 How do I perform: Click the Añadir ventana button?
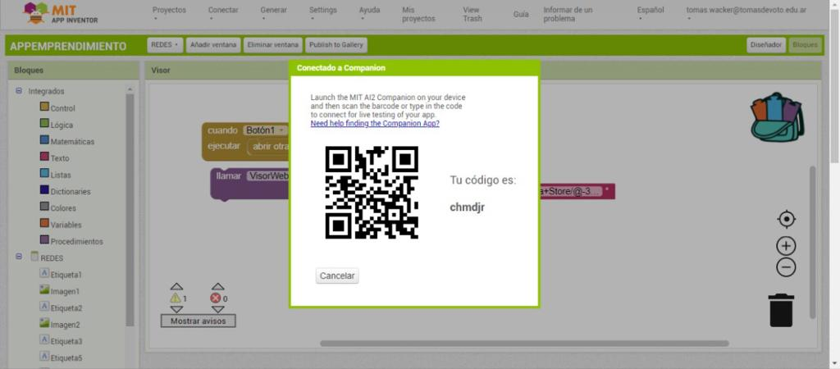click(213, 45)
